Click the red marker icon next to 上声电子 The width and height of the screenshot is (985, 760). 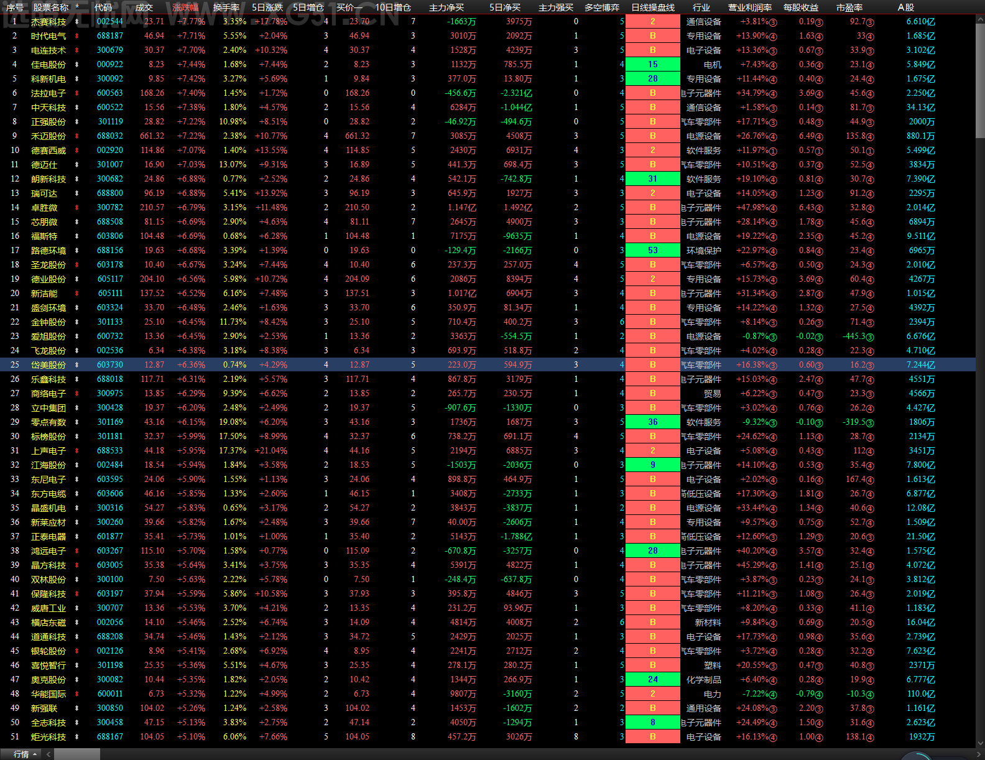point(77,451)
